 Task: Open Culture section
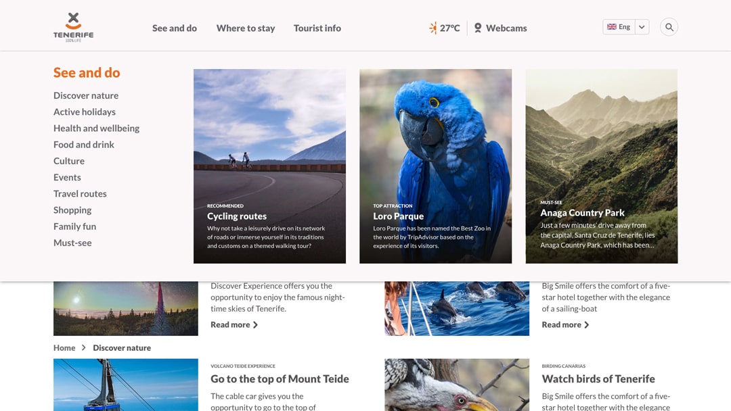69,161
